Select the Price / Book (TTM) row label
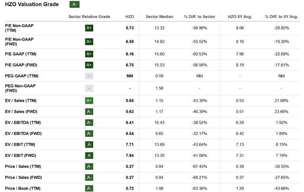Image resolution: width=304 pixels, height=192 pixels. pyautogui.click(x=23, y=188)
